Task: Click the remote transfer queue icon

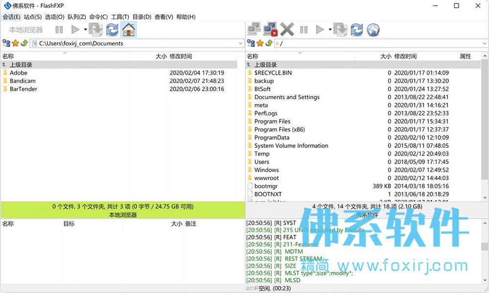Action: point(340,30)
